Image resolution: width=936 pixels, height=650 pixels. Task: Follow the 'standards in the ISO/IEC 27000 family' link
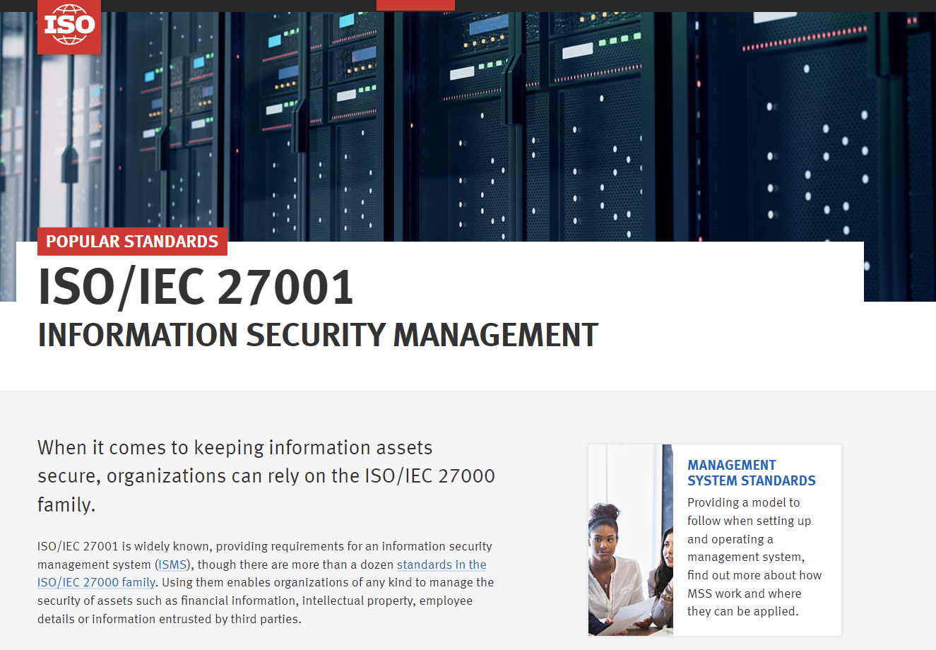coord(441,565)
